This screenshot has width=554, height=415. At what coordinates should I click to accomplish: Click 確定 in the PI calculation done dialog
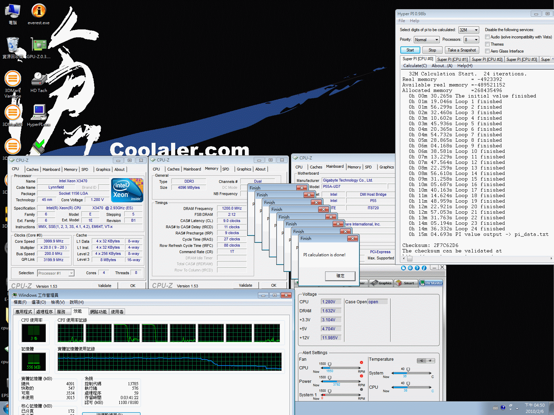tap(340, 276)
